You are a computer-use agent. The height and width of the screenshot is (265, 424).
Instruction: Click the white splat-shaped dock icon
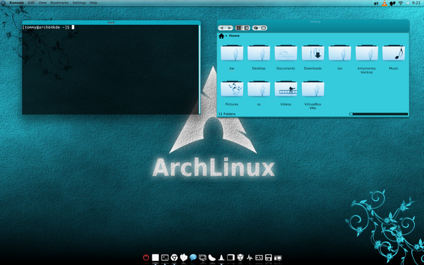184,258
